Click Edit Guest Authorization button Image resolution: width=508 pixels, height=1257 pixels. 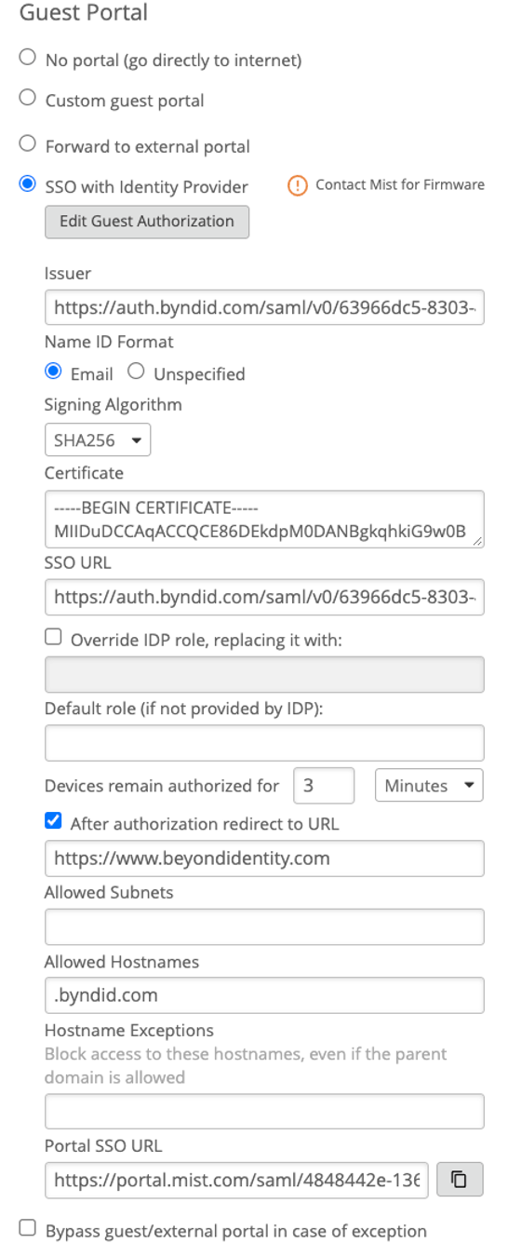(147, 222)
